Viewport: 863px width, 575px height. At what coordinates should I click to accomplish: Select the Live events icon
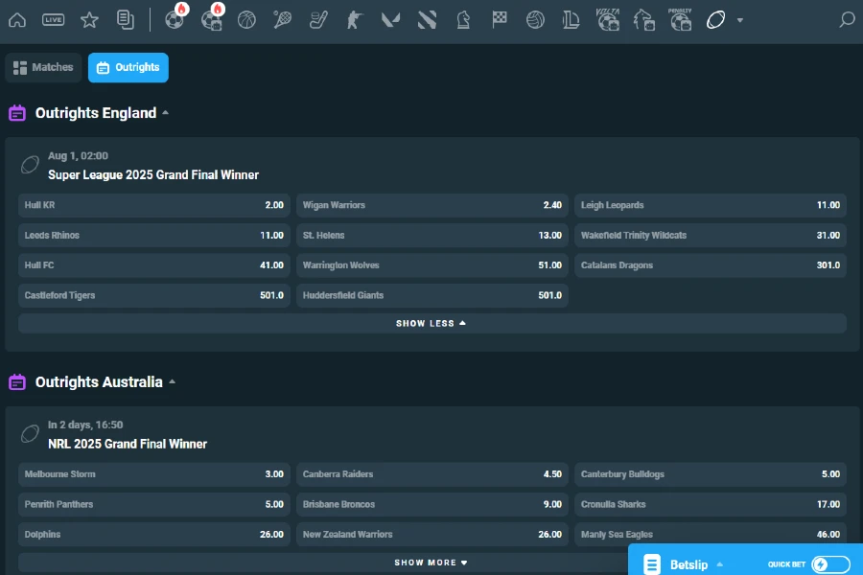[x=54, y=19]
